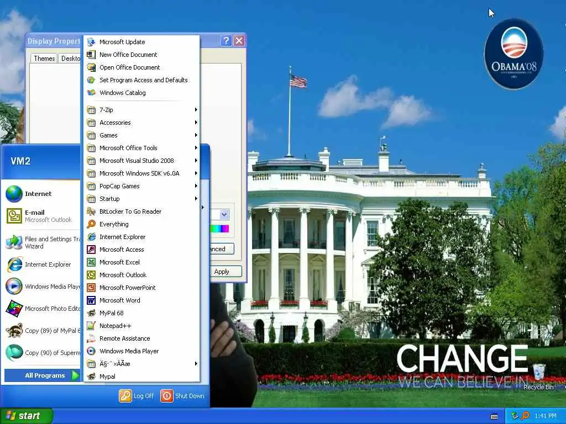Click the VM2 user name header

pos(20,161)
